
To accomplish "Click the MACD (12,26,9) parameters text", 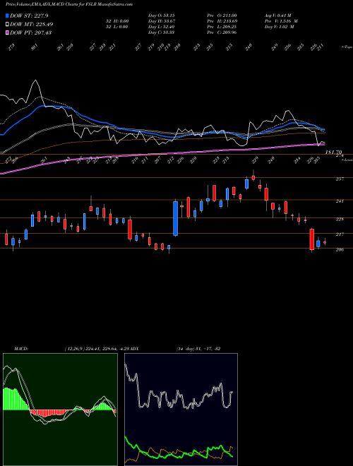I will pos(97,349).
